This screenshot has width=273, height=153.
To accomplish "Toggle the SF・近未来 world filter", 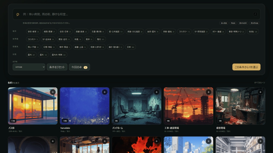I will (x=48, y=39).
